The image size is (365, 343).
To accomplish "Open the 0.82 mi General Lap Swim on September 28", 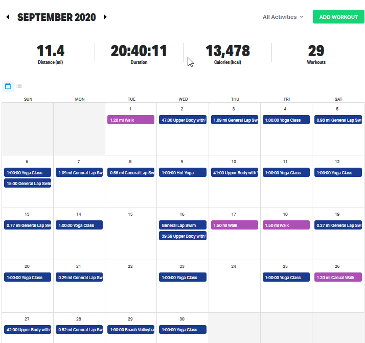I will point(79,330).
